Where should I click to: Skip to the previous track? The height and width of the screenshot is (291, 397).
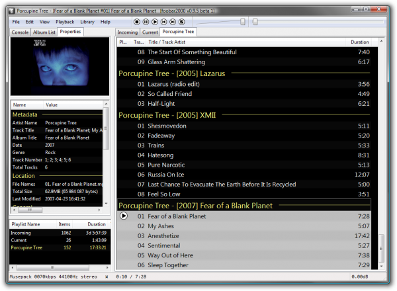click(x=164, y=22)
